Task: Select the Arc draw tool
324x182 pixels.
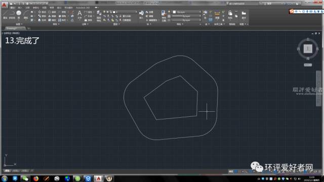Action: [26, 15]
